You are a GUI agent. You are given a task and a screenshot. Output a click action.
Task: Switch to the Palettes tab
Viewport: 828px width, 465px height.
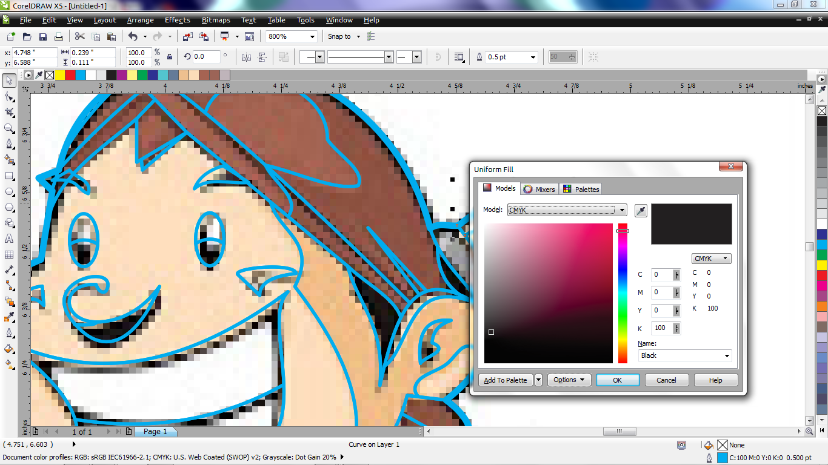(581, 188)
